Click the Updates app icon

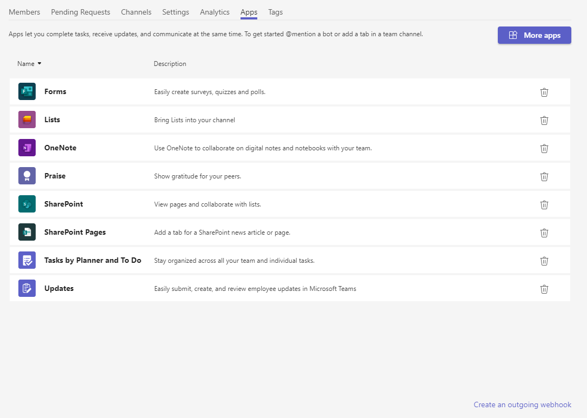[27, 288]
